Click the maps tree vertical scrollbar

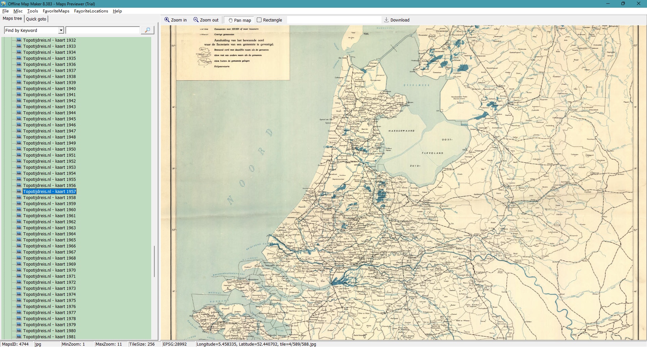(x=154, y=261)
